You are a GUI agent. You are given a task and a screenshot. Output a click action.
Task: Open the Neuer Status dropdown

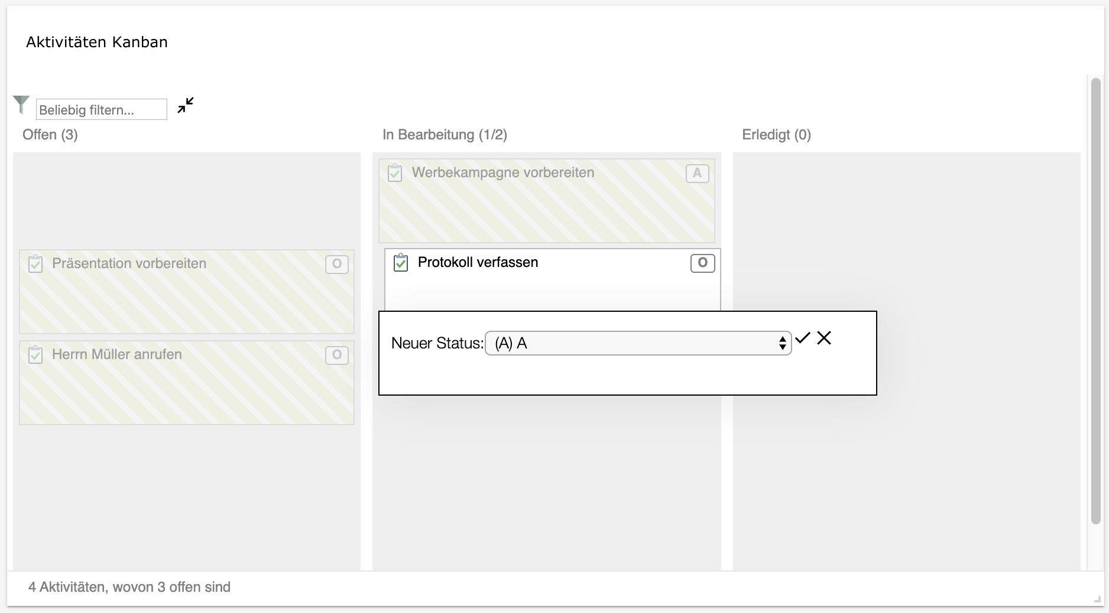[638, 343]
